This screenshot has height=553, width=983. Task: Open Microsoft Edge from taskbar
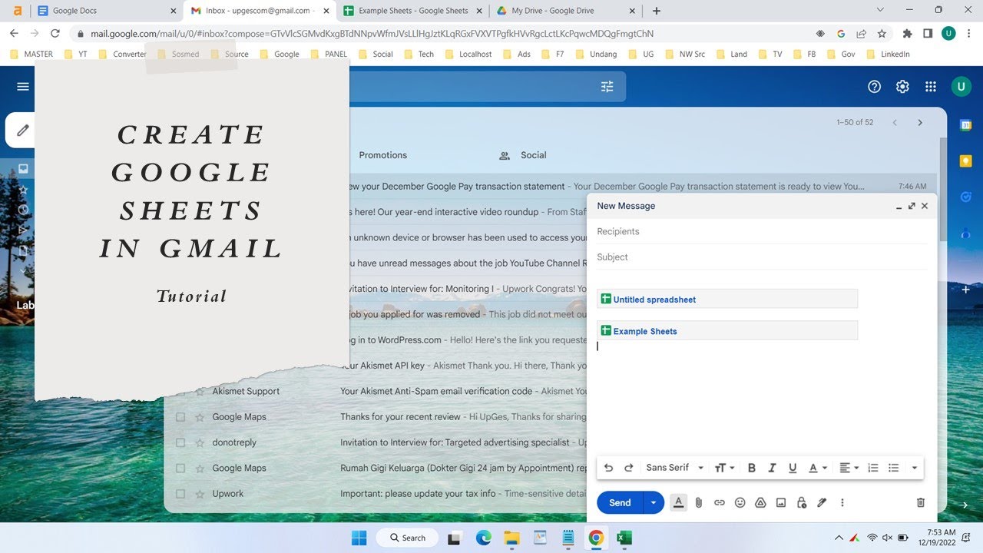pyautogui.click(x=483, y=538)
